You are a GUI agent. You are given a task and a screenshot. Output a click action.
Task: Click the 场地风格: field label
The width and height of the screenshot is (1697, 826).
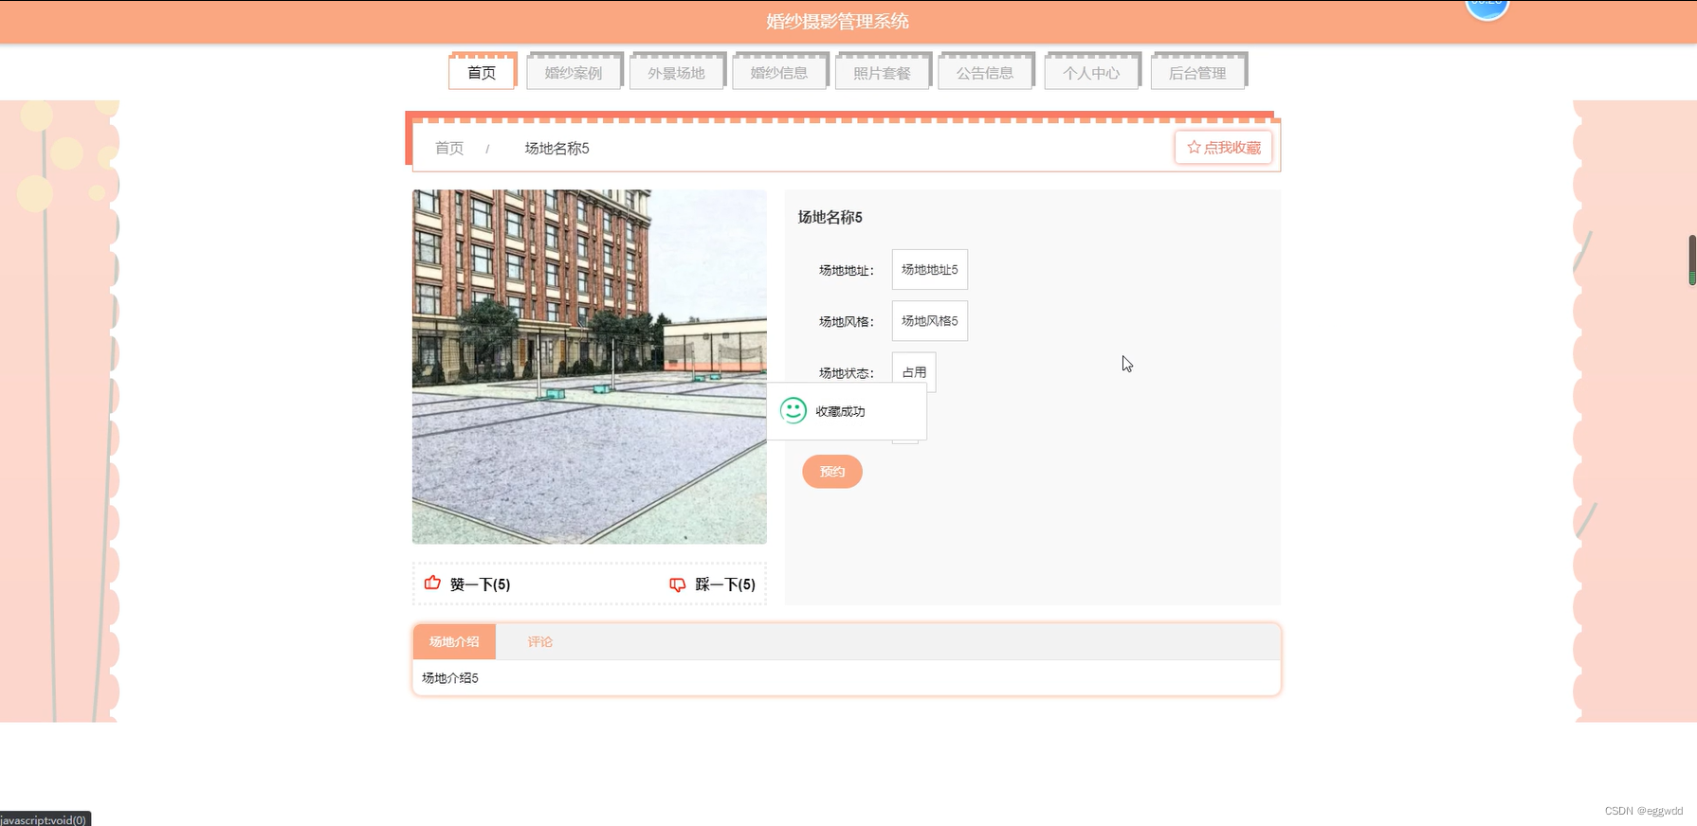847,321
